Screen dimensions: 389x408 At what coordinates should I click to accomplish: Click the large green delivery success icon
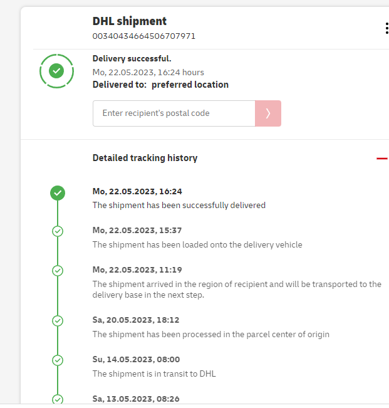(56, 71)
